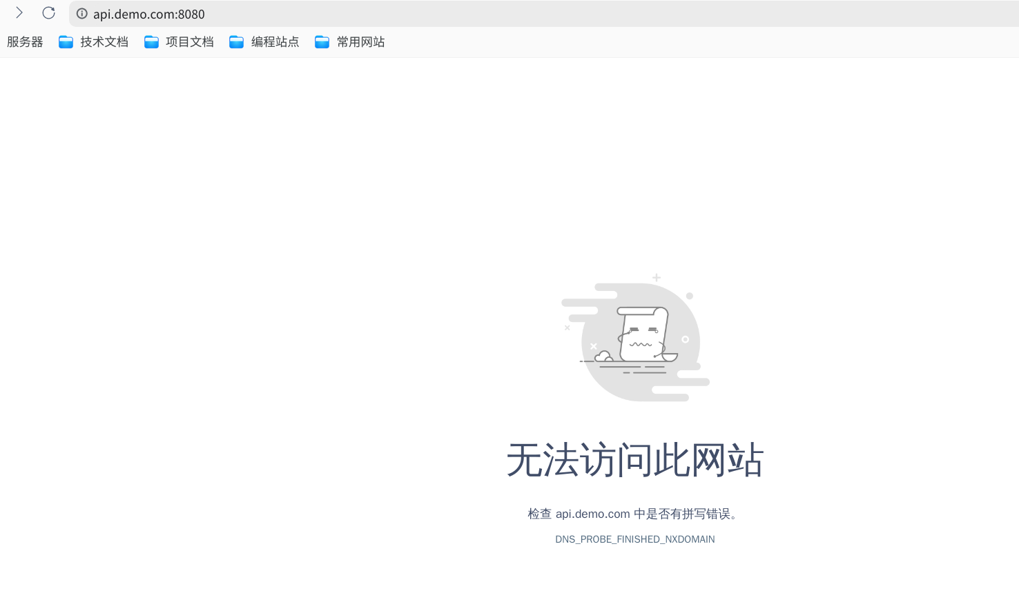This screenshot has height=593, width=1019.
Task: Expand the 技术文档 bookmark folder
Action: pos(104,42)
